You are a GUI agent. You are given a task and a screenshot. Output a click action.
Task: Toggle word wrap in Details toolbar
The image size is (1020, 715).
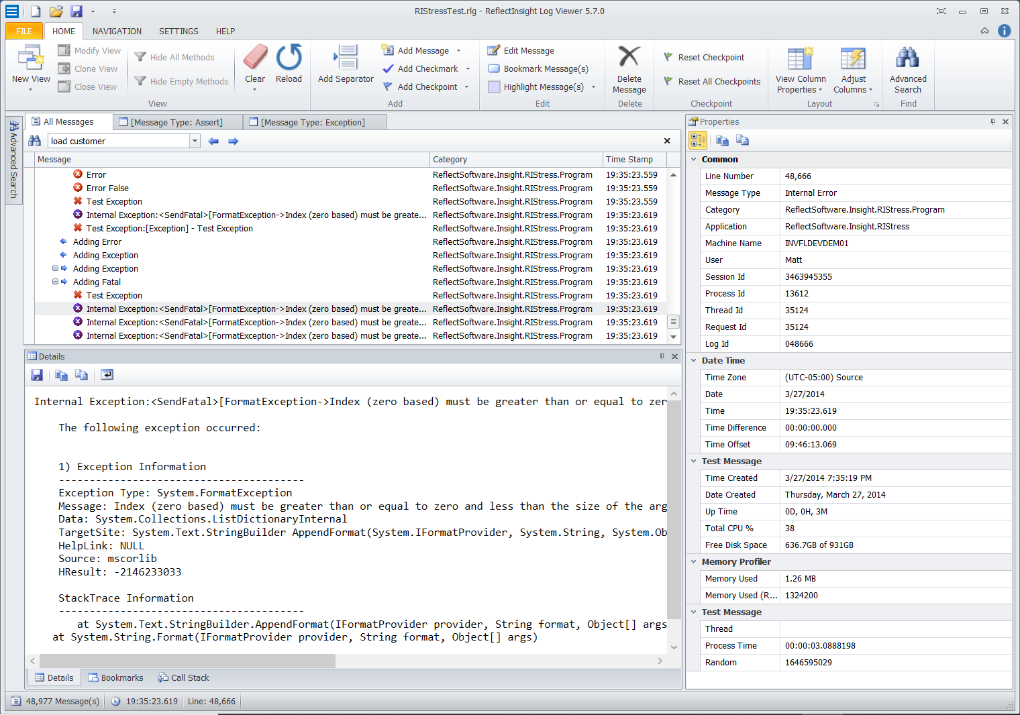[107, 375]
